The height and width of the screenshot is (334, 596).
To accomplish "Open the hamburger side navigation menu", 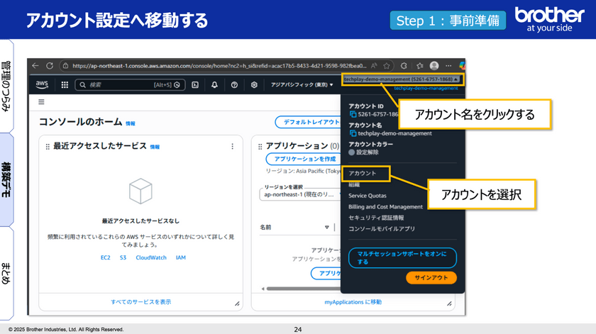I will [x=41, y=102].
